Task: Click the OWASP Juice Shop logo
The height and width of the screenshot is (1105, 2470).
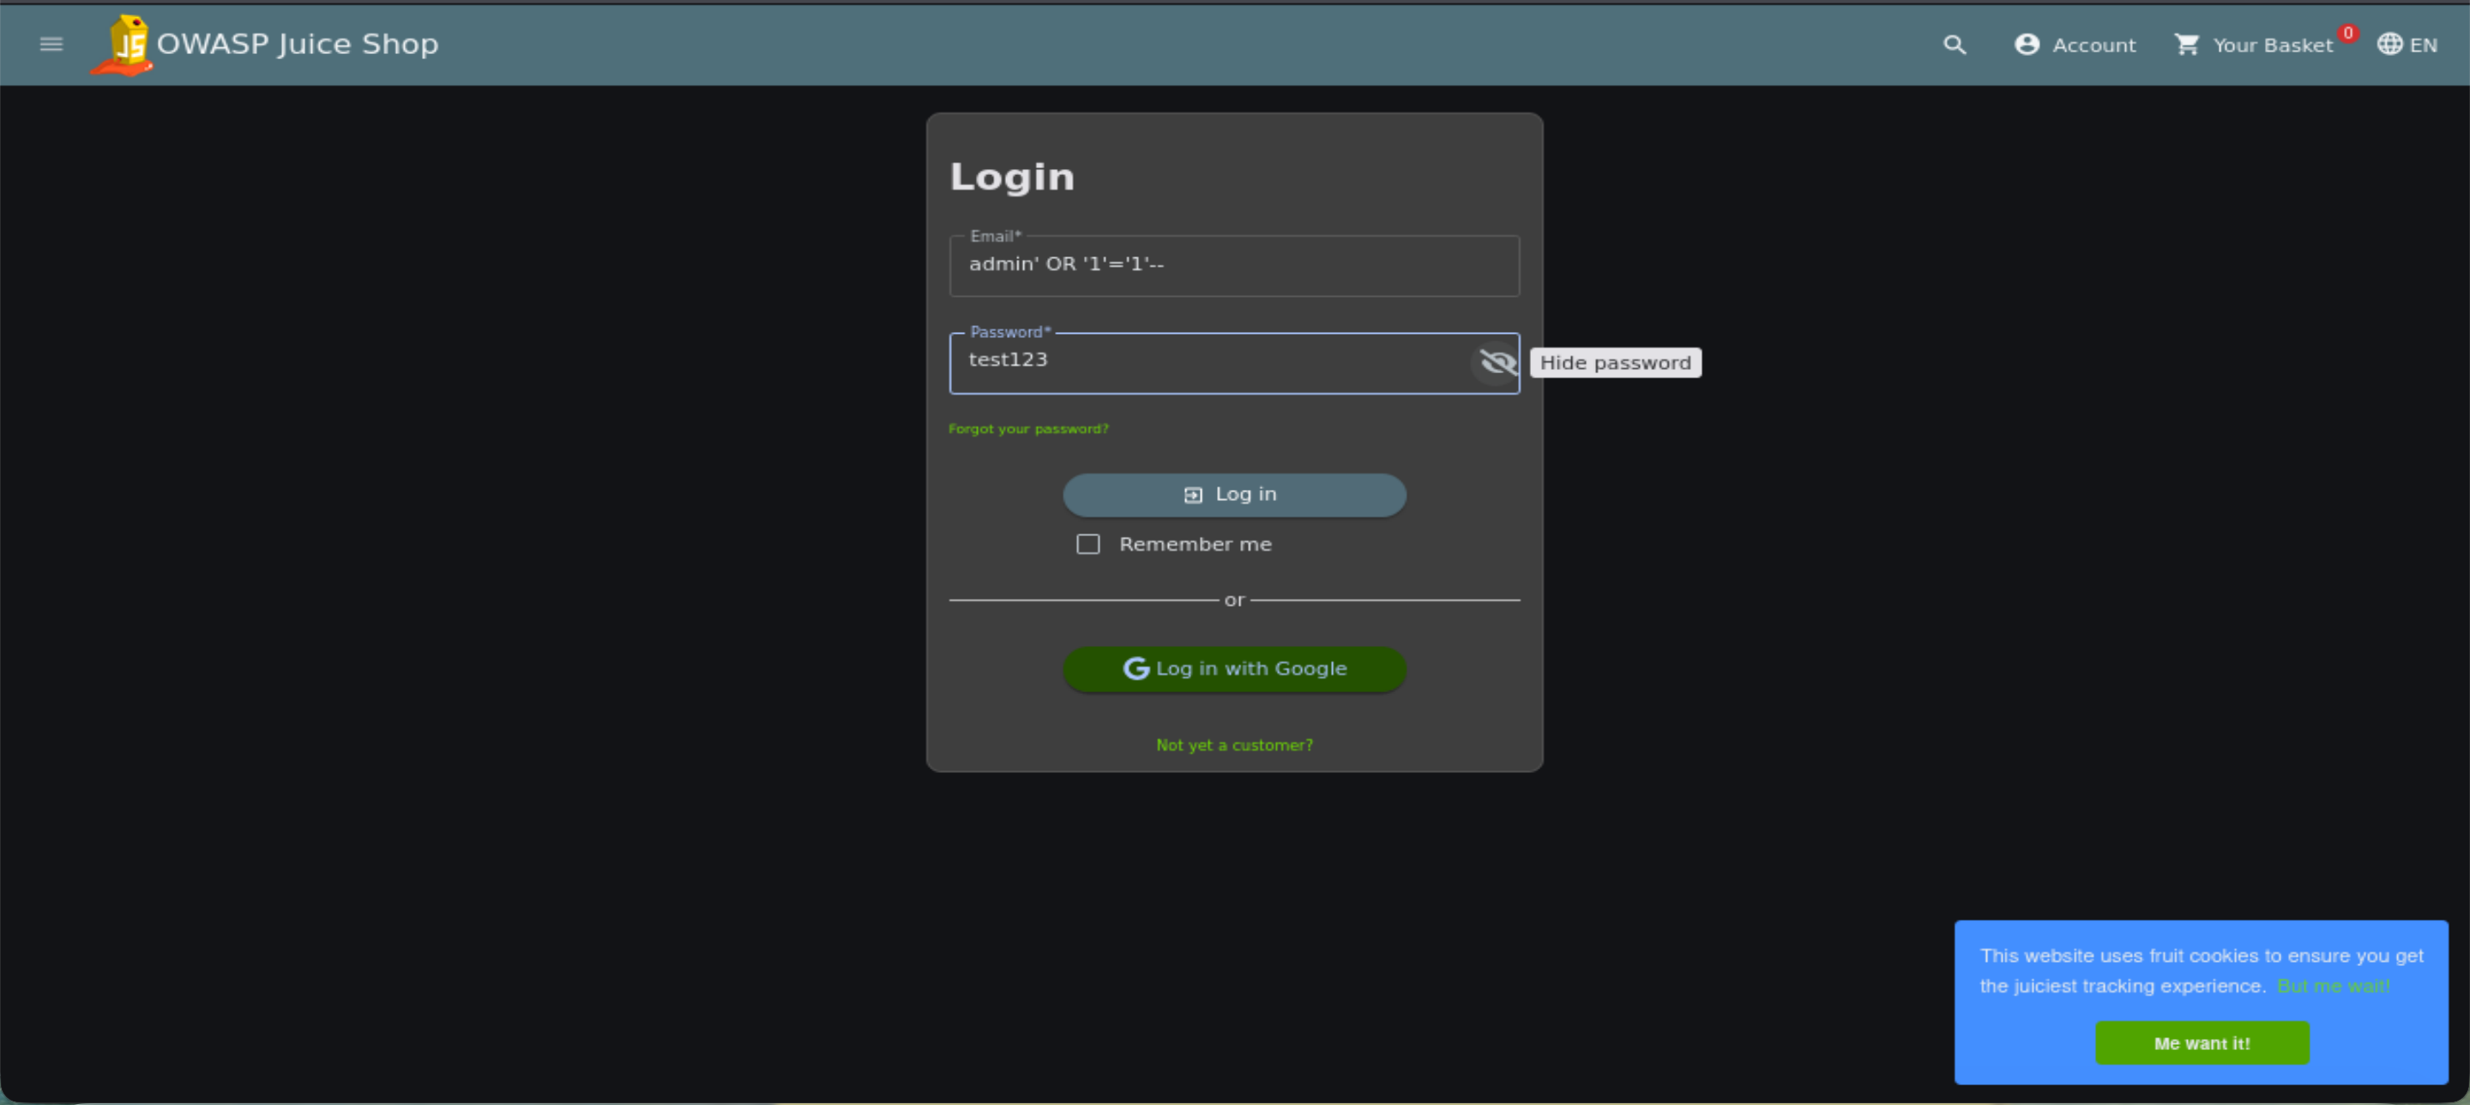Action: [x=123, y=45]
